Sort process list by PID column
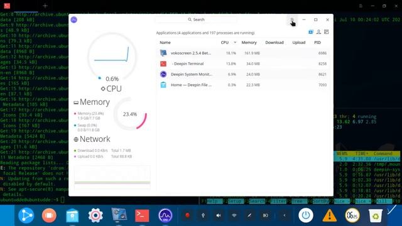This screenshot has width=402, height=226. [x=317, y=43]
